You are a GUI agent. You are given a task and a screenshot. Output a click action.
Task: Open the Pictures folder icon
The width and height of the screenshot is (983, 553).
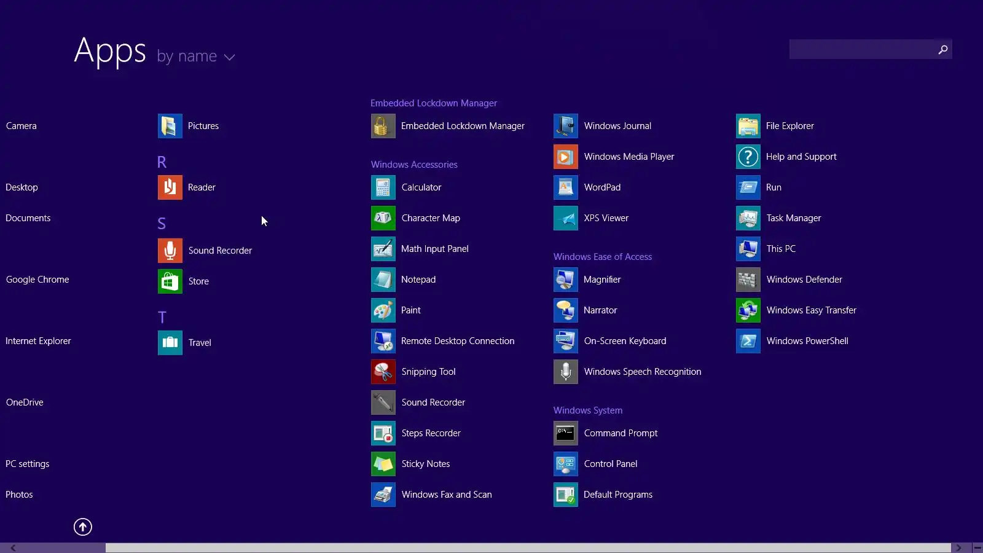pyautogui.click(x=170, y=126)
